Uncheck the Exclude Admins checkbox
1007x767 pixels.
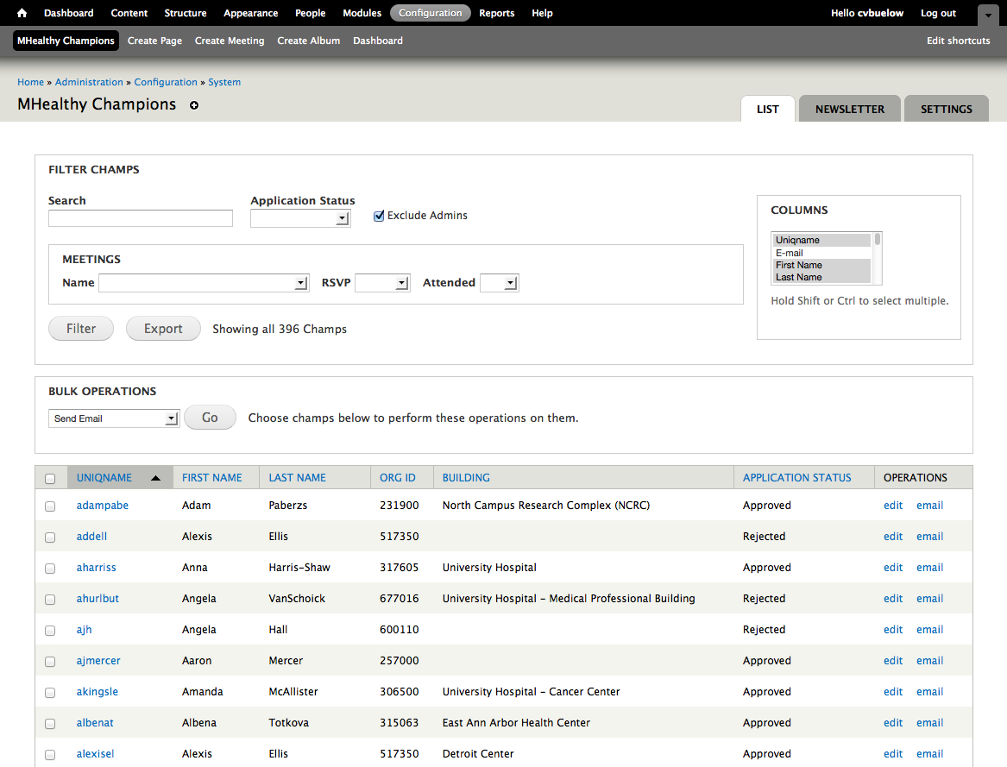[x=379, y=216]
